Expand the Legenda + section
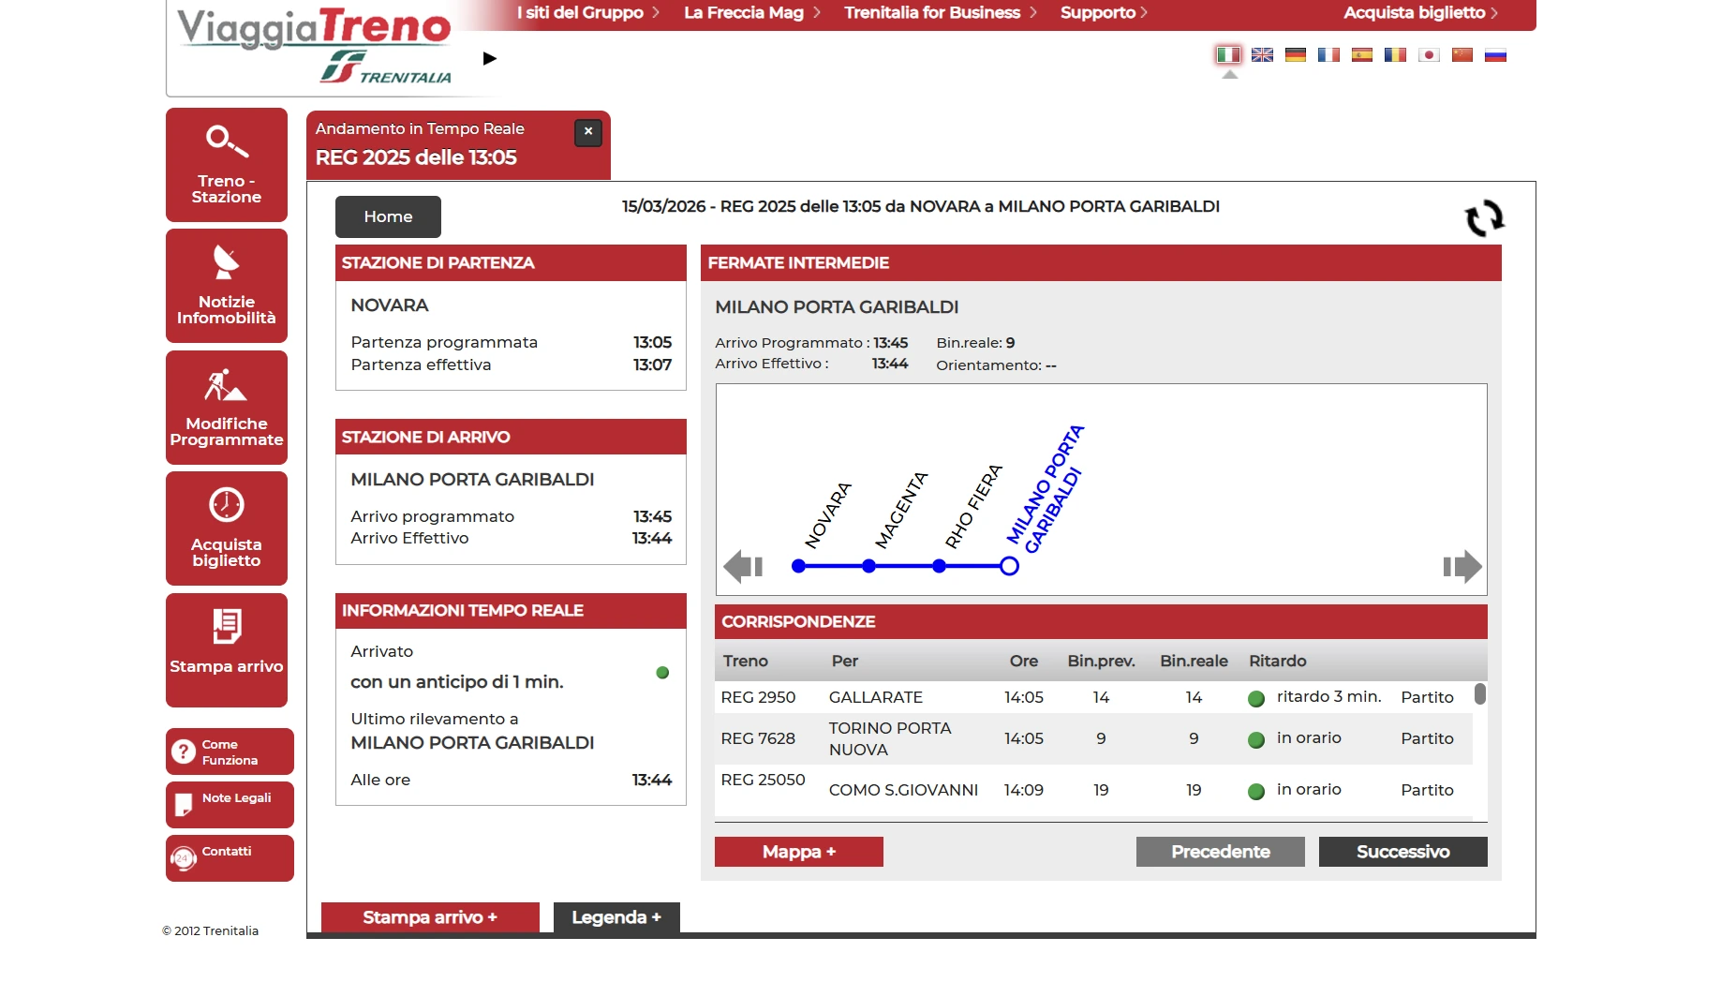The image size is (1736, 982). [616, 917]
